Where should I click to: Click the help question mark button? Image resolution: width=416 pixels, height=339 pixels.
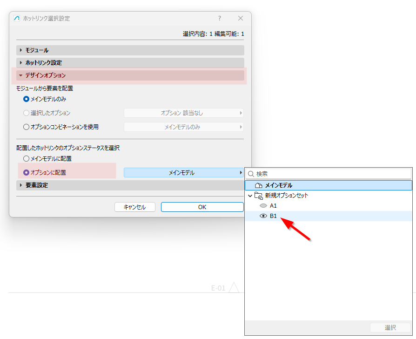(220, 18)
